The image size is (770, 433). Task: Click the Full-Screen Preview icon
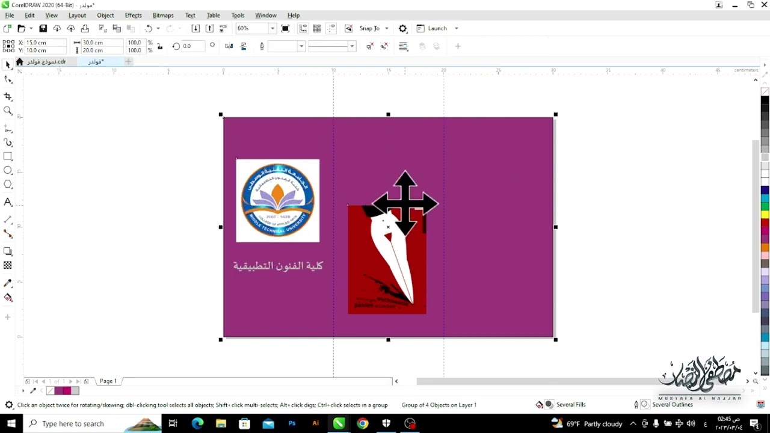pos(285,28)
